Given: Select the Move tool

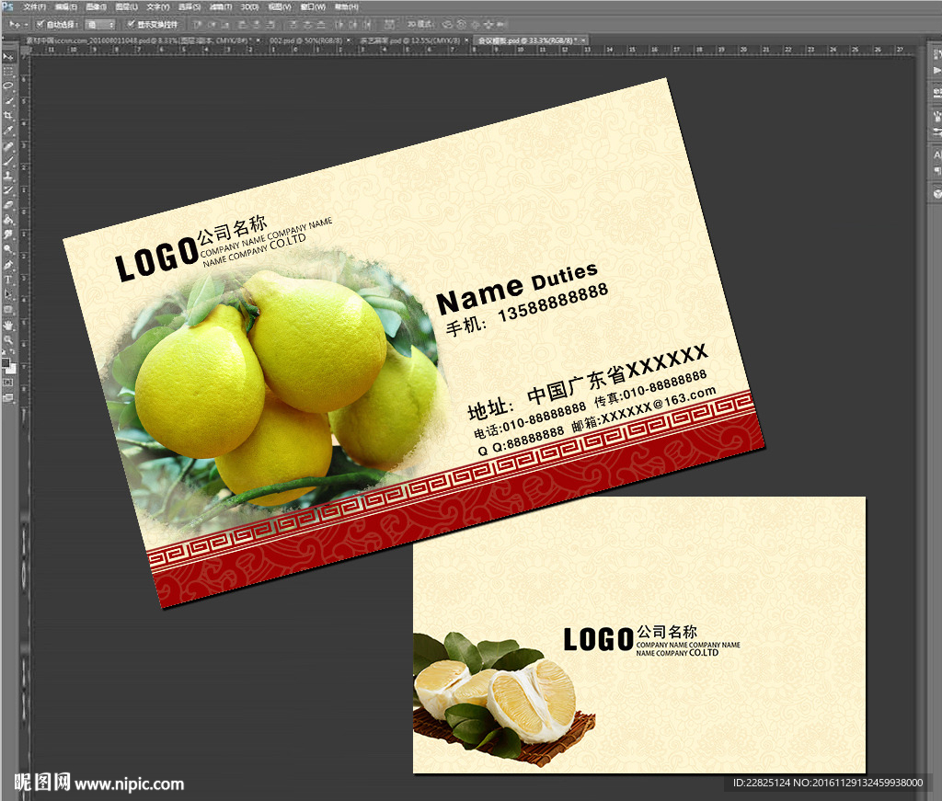Looking at the screenshot, I should 7,56.
